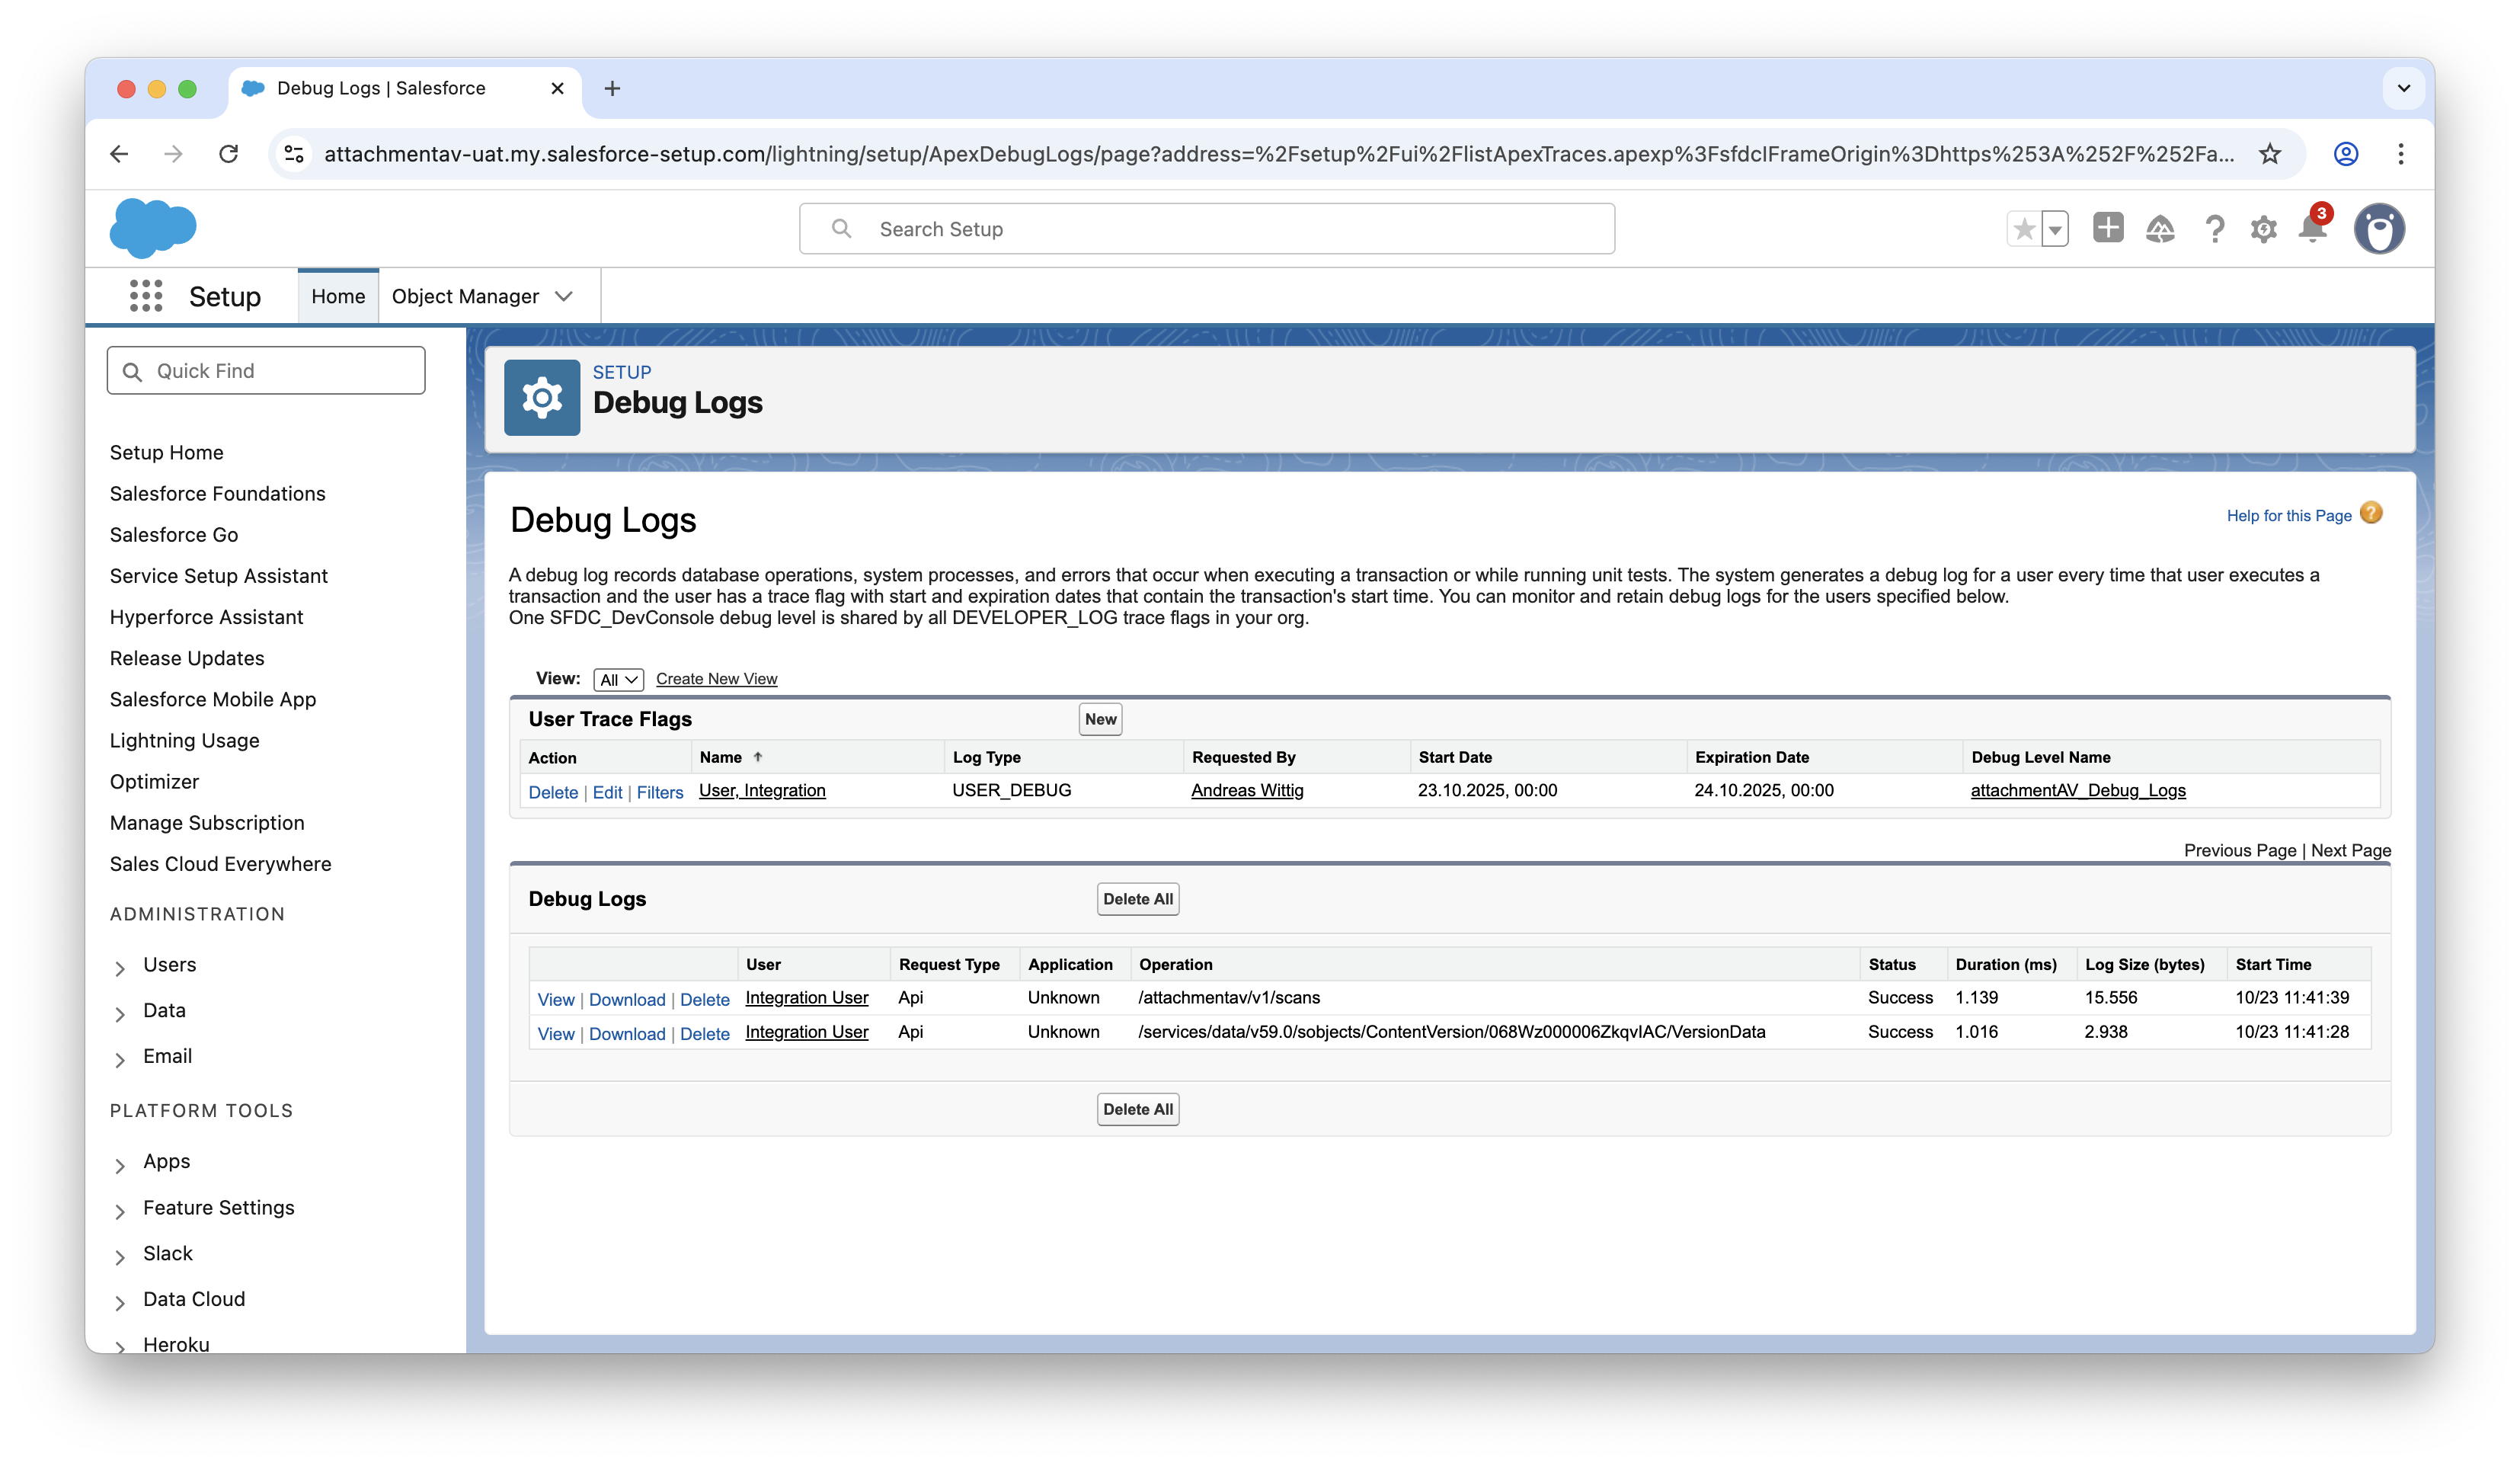Reload the page with browser refresh
Image resolution: width=2520 pixels, height=1466 pixels.
(229, 154)
